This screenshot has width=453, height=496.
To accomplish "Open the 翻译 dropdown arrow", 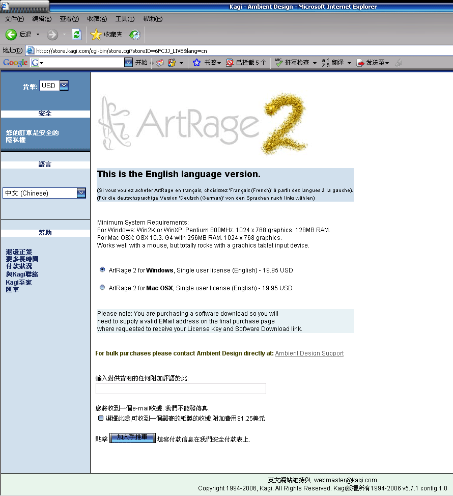I will click(349, 63).
